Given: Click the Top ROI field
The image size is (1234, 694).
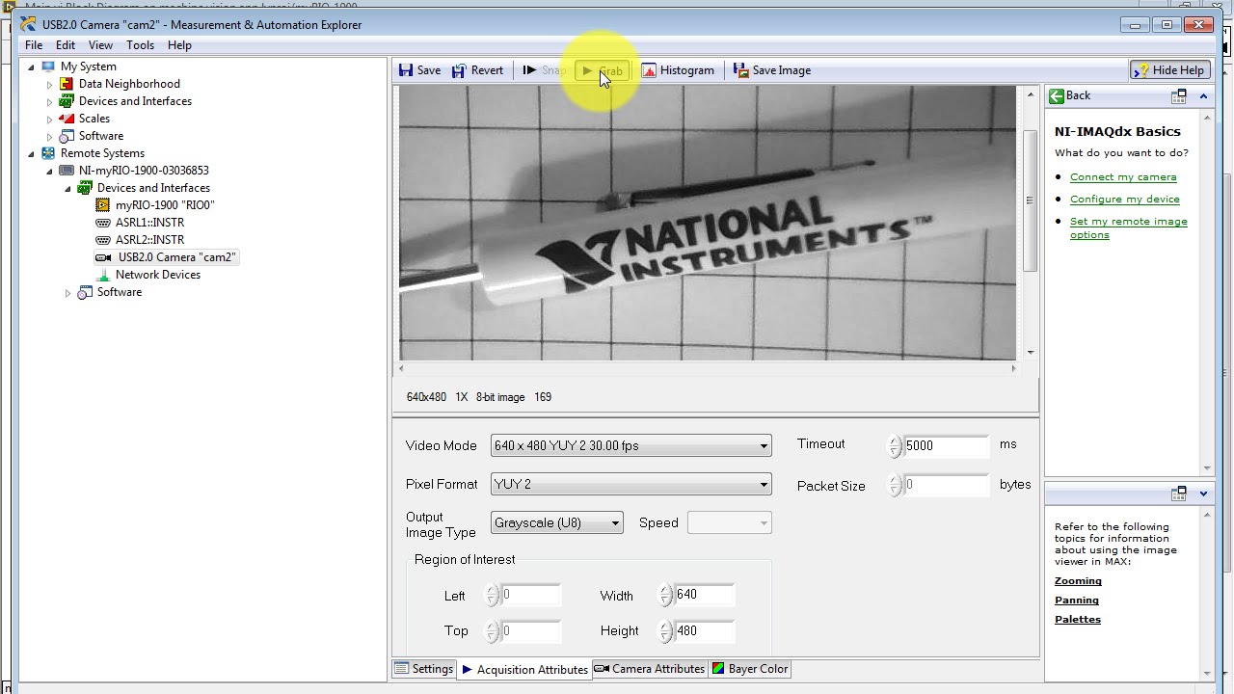Looking at the screenshot, I should [x=530, y=631].
